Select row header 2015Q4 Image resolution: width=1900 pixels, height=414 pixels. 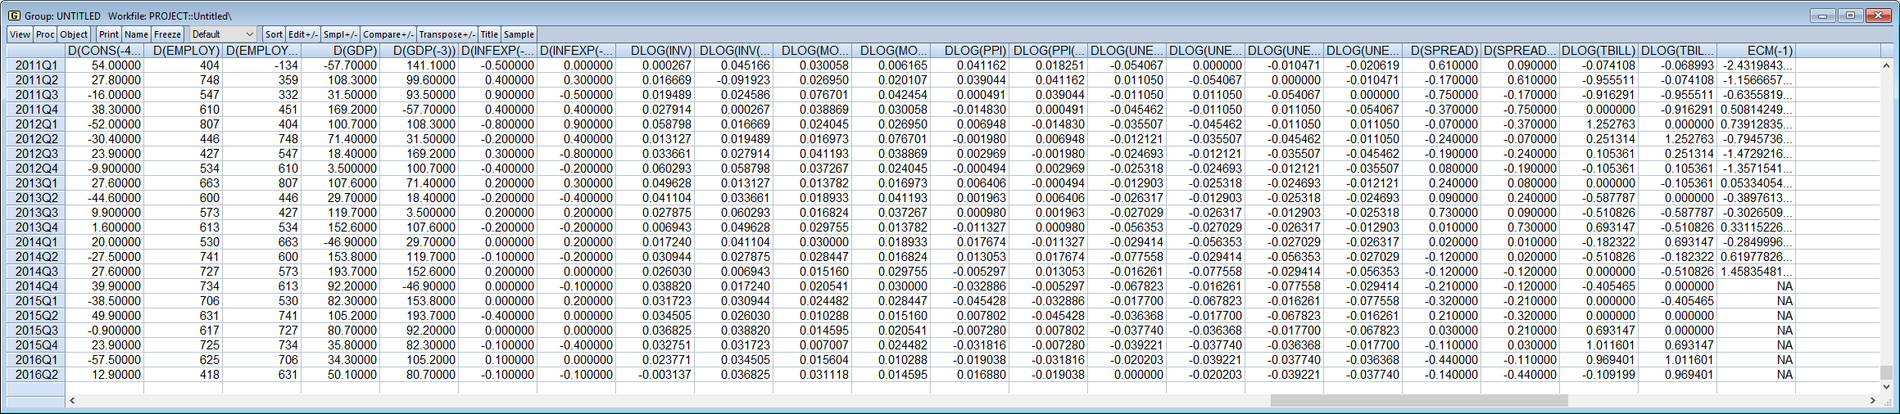(x=36, y=345)
